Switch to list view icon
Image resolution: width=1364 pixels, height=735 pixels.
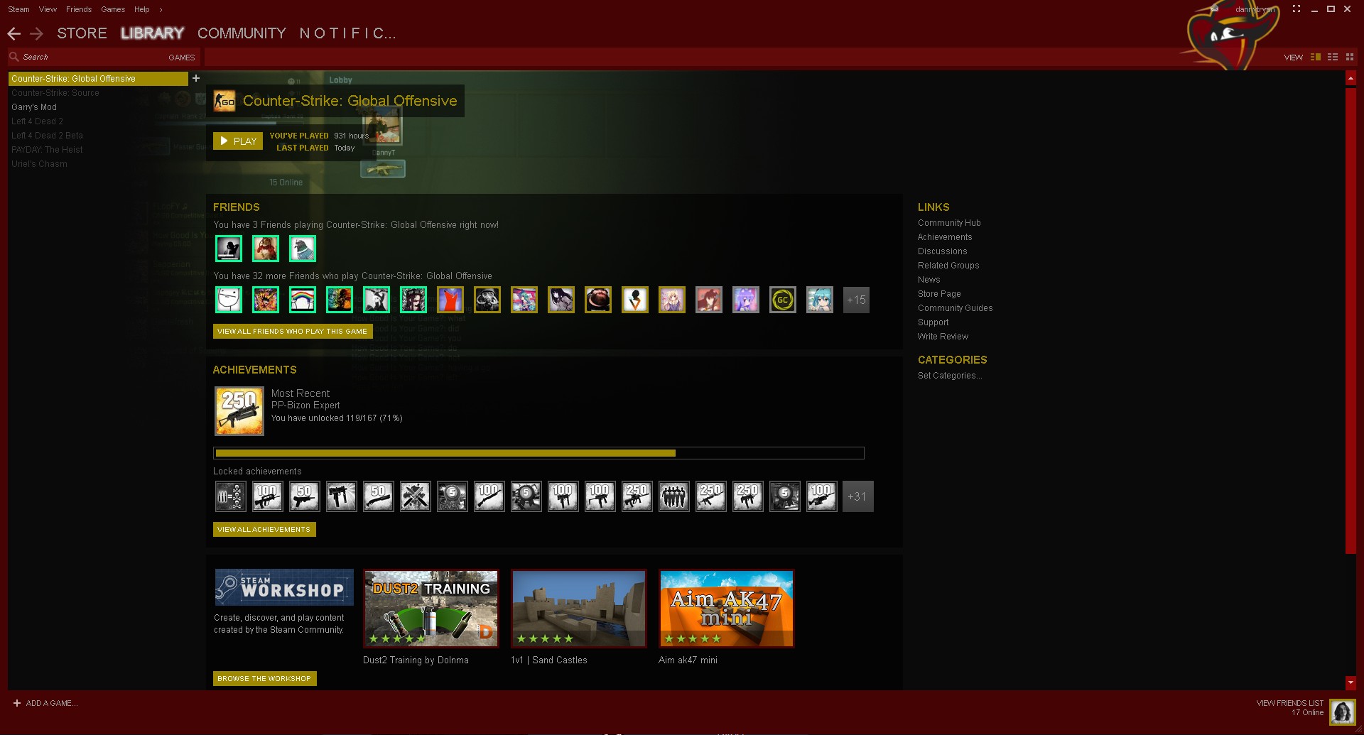click(x=1333, y=57)
